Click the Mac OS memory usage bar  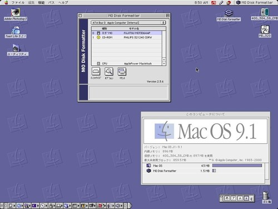point(237,166)
